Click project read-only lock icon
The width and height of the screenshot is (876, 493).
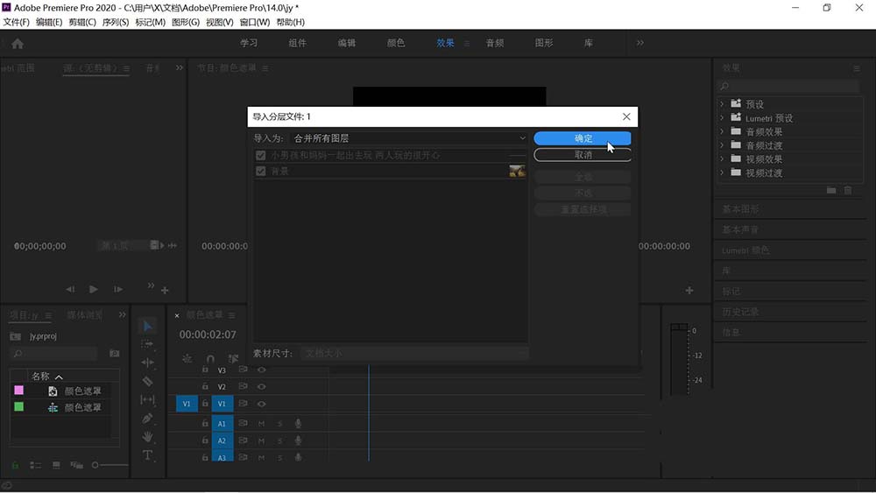[x=15, y=465]
